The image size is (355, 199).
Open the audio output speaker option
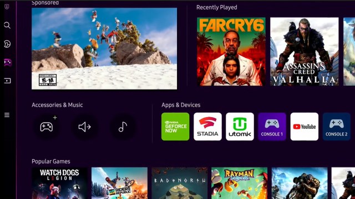[x=85, y=127]
